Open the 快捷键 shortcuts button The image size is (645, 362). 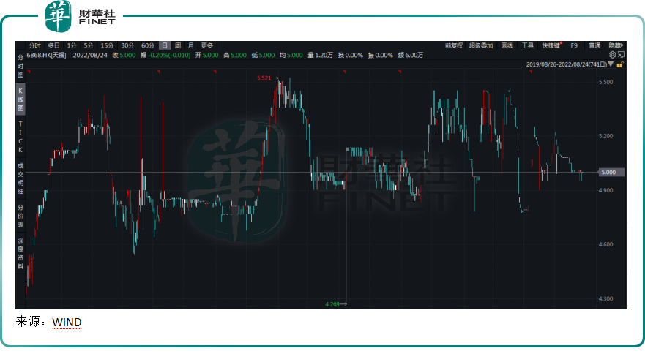click(x=551, y=45)
